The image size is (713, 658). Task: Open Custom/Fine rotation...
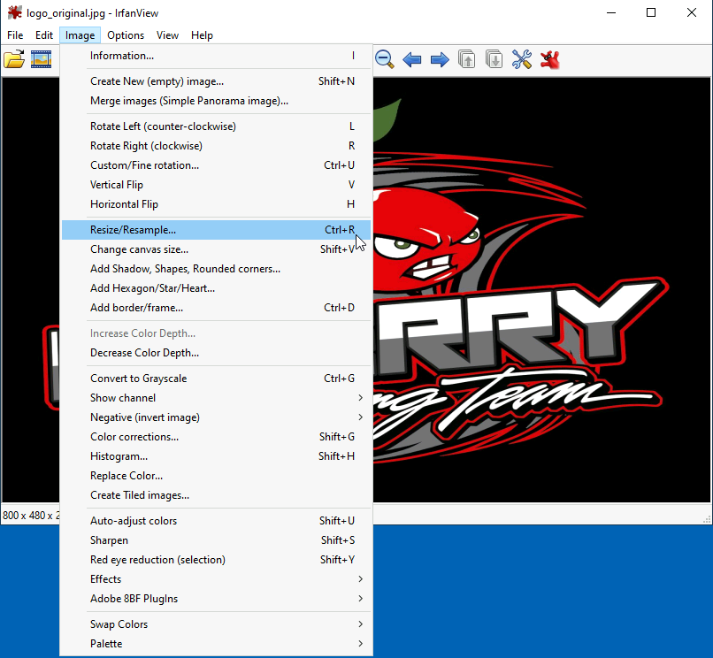pyautogui.click(x=216, y=165)
